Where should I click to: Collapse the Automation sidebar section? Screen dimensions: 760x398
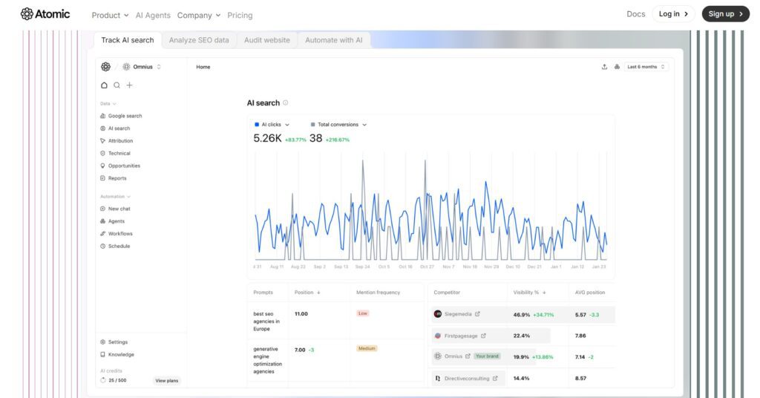[x=115, y=197]
